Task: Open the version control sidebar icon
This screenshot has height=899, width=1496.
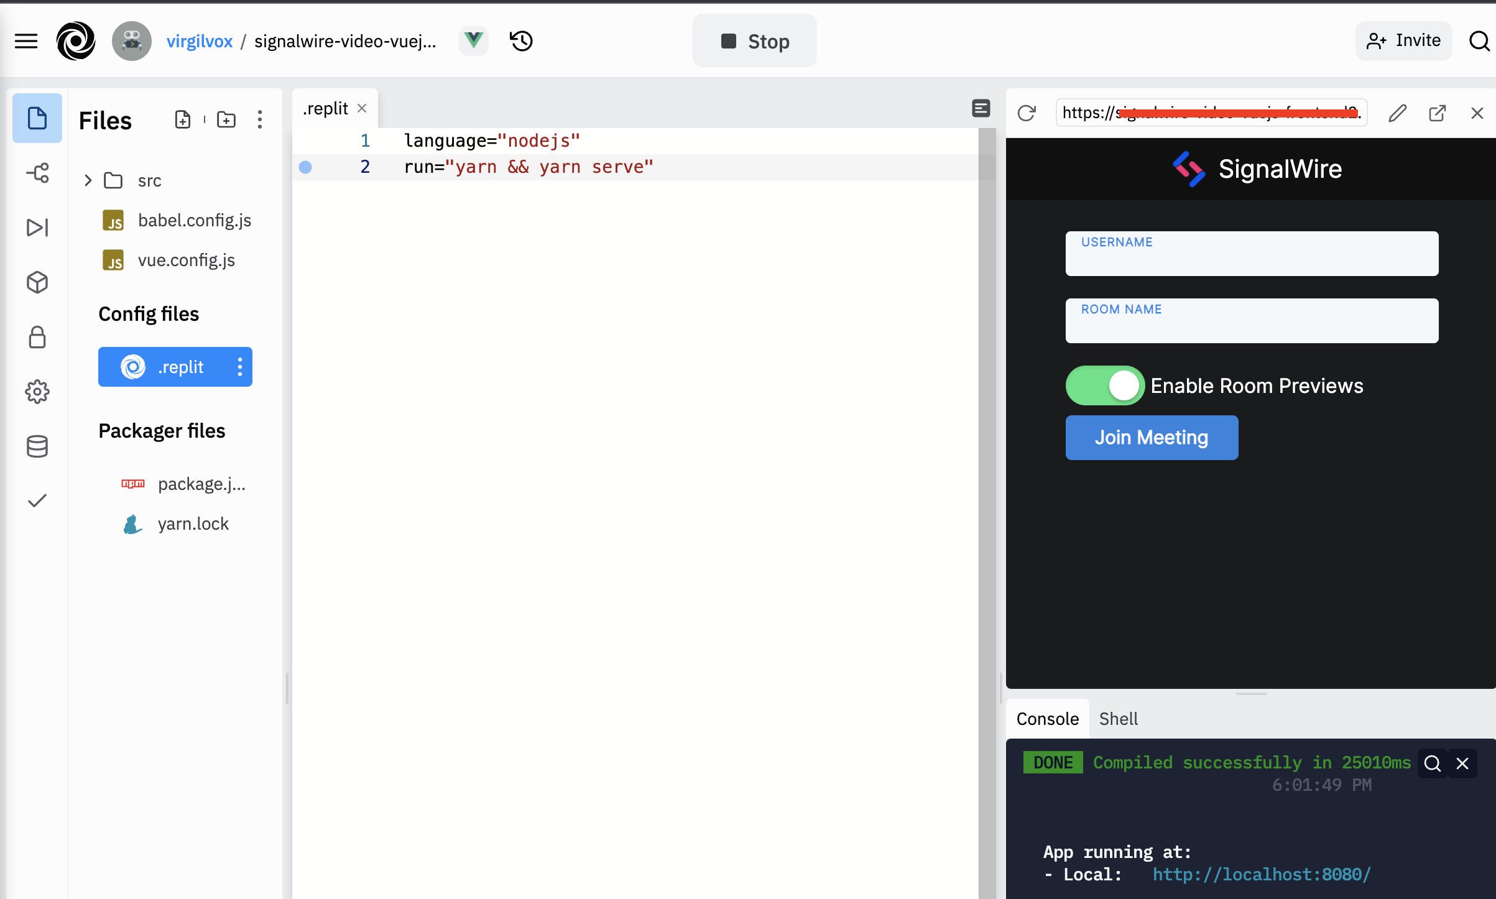Action: click(x=37, y=173)
